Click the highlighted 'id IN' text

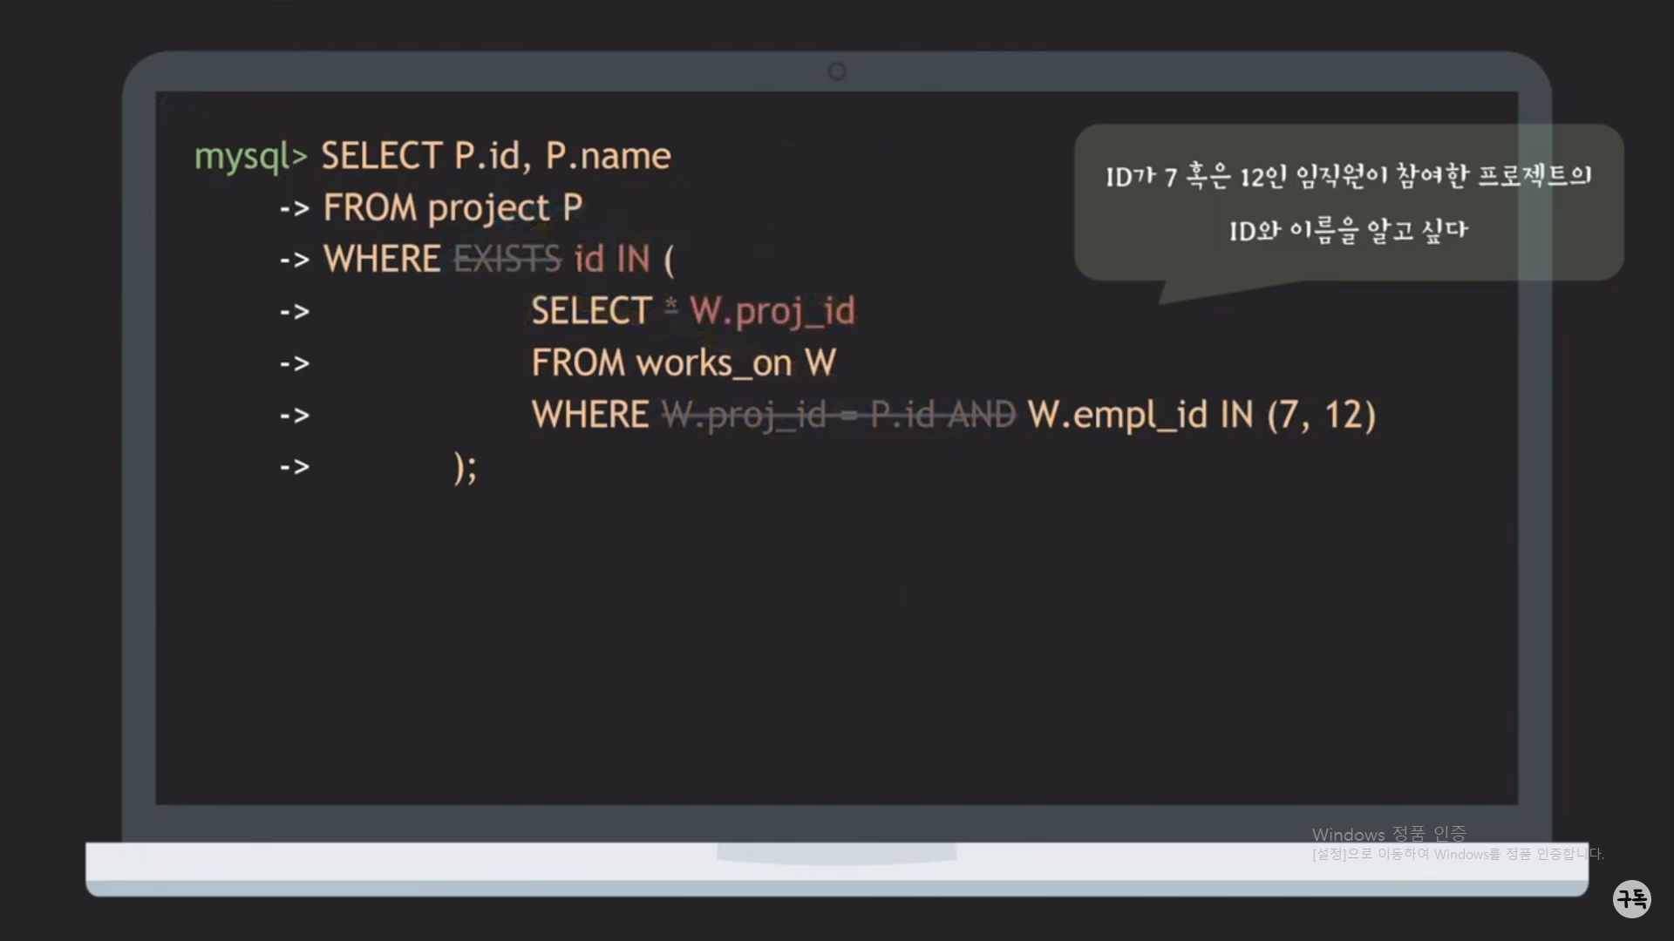pos(612,260)
